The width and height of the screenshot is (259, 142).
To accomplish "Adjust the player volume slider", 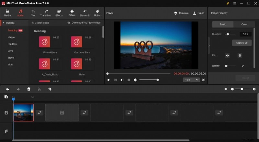I will pyautogui.click(x=149, y=80).
